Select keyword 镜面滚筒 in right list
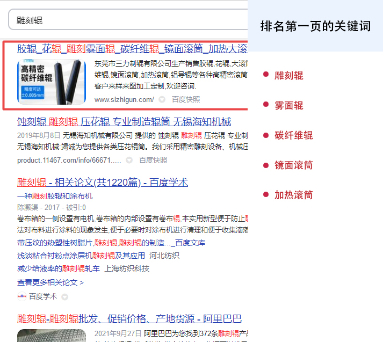383x342 pixels. click(x=294, y=165)
